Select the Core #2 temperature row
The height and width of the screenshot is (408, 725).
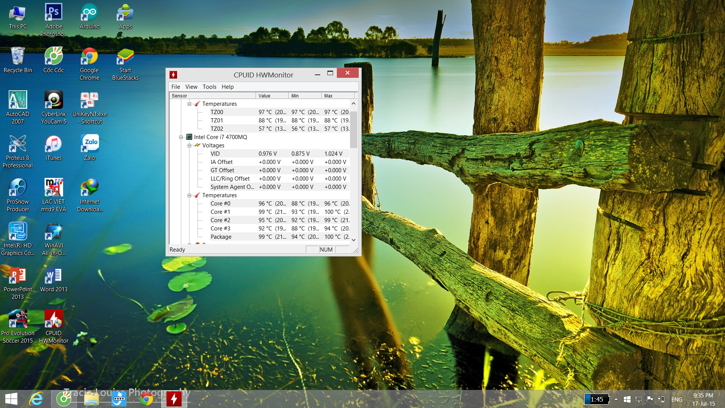coord(280,220)
